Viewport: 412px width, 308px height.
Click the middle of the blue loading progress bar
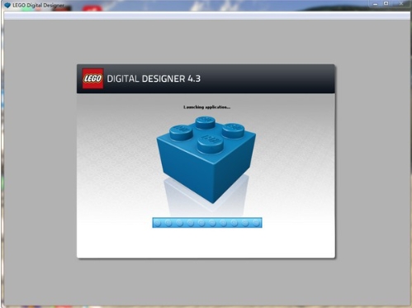[207, 223]
